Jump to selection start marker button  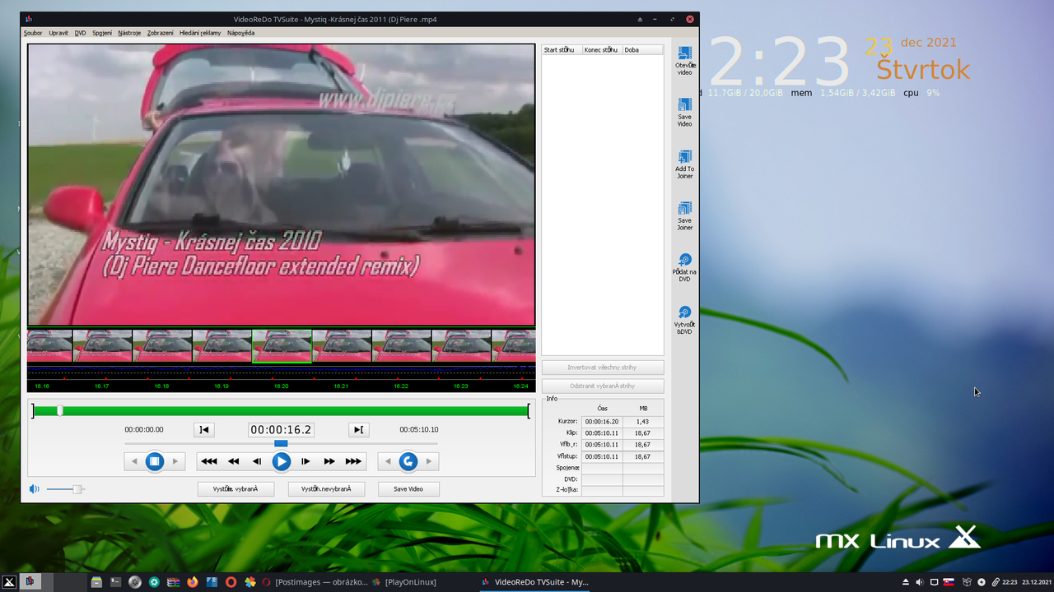[204, 429]
